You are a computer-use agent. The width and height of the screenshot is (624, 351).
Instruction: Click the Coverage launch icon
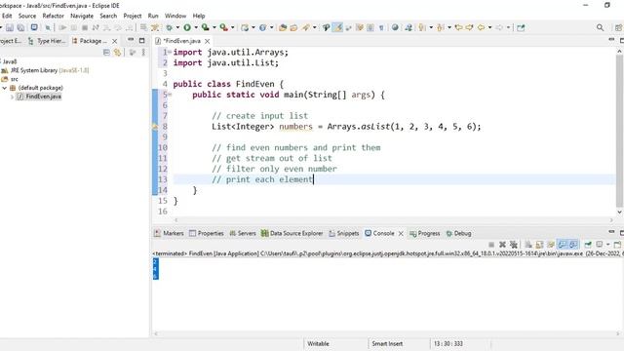205,27
